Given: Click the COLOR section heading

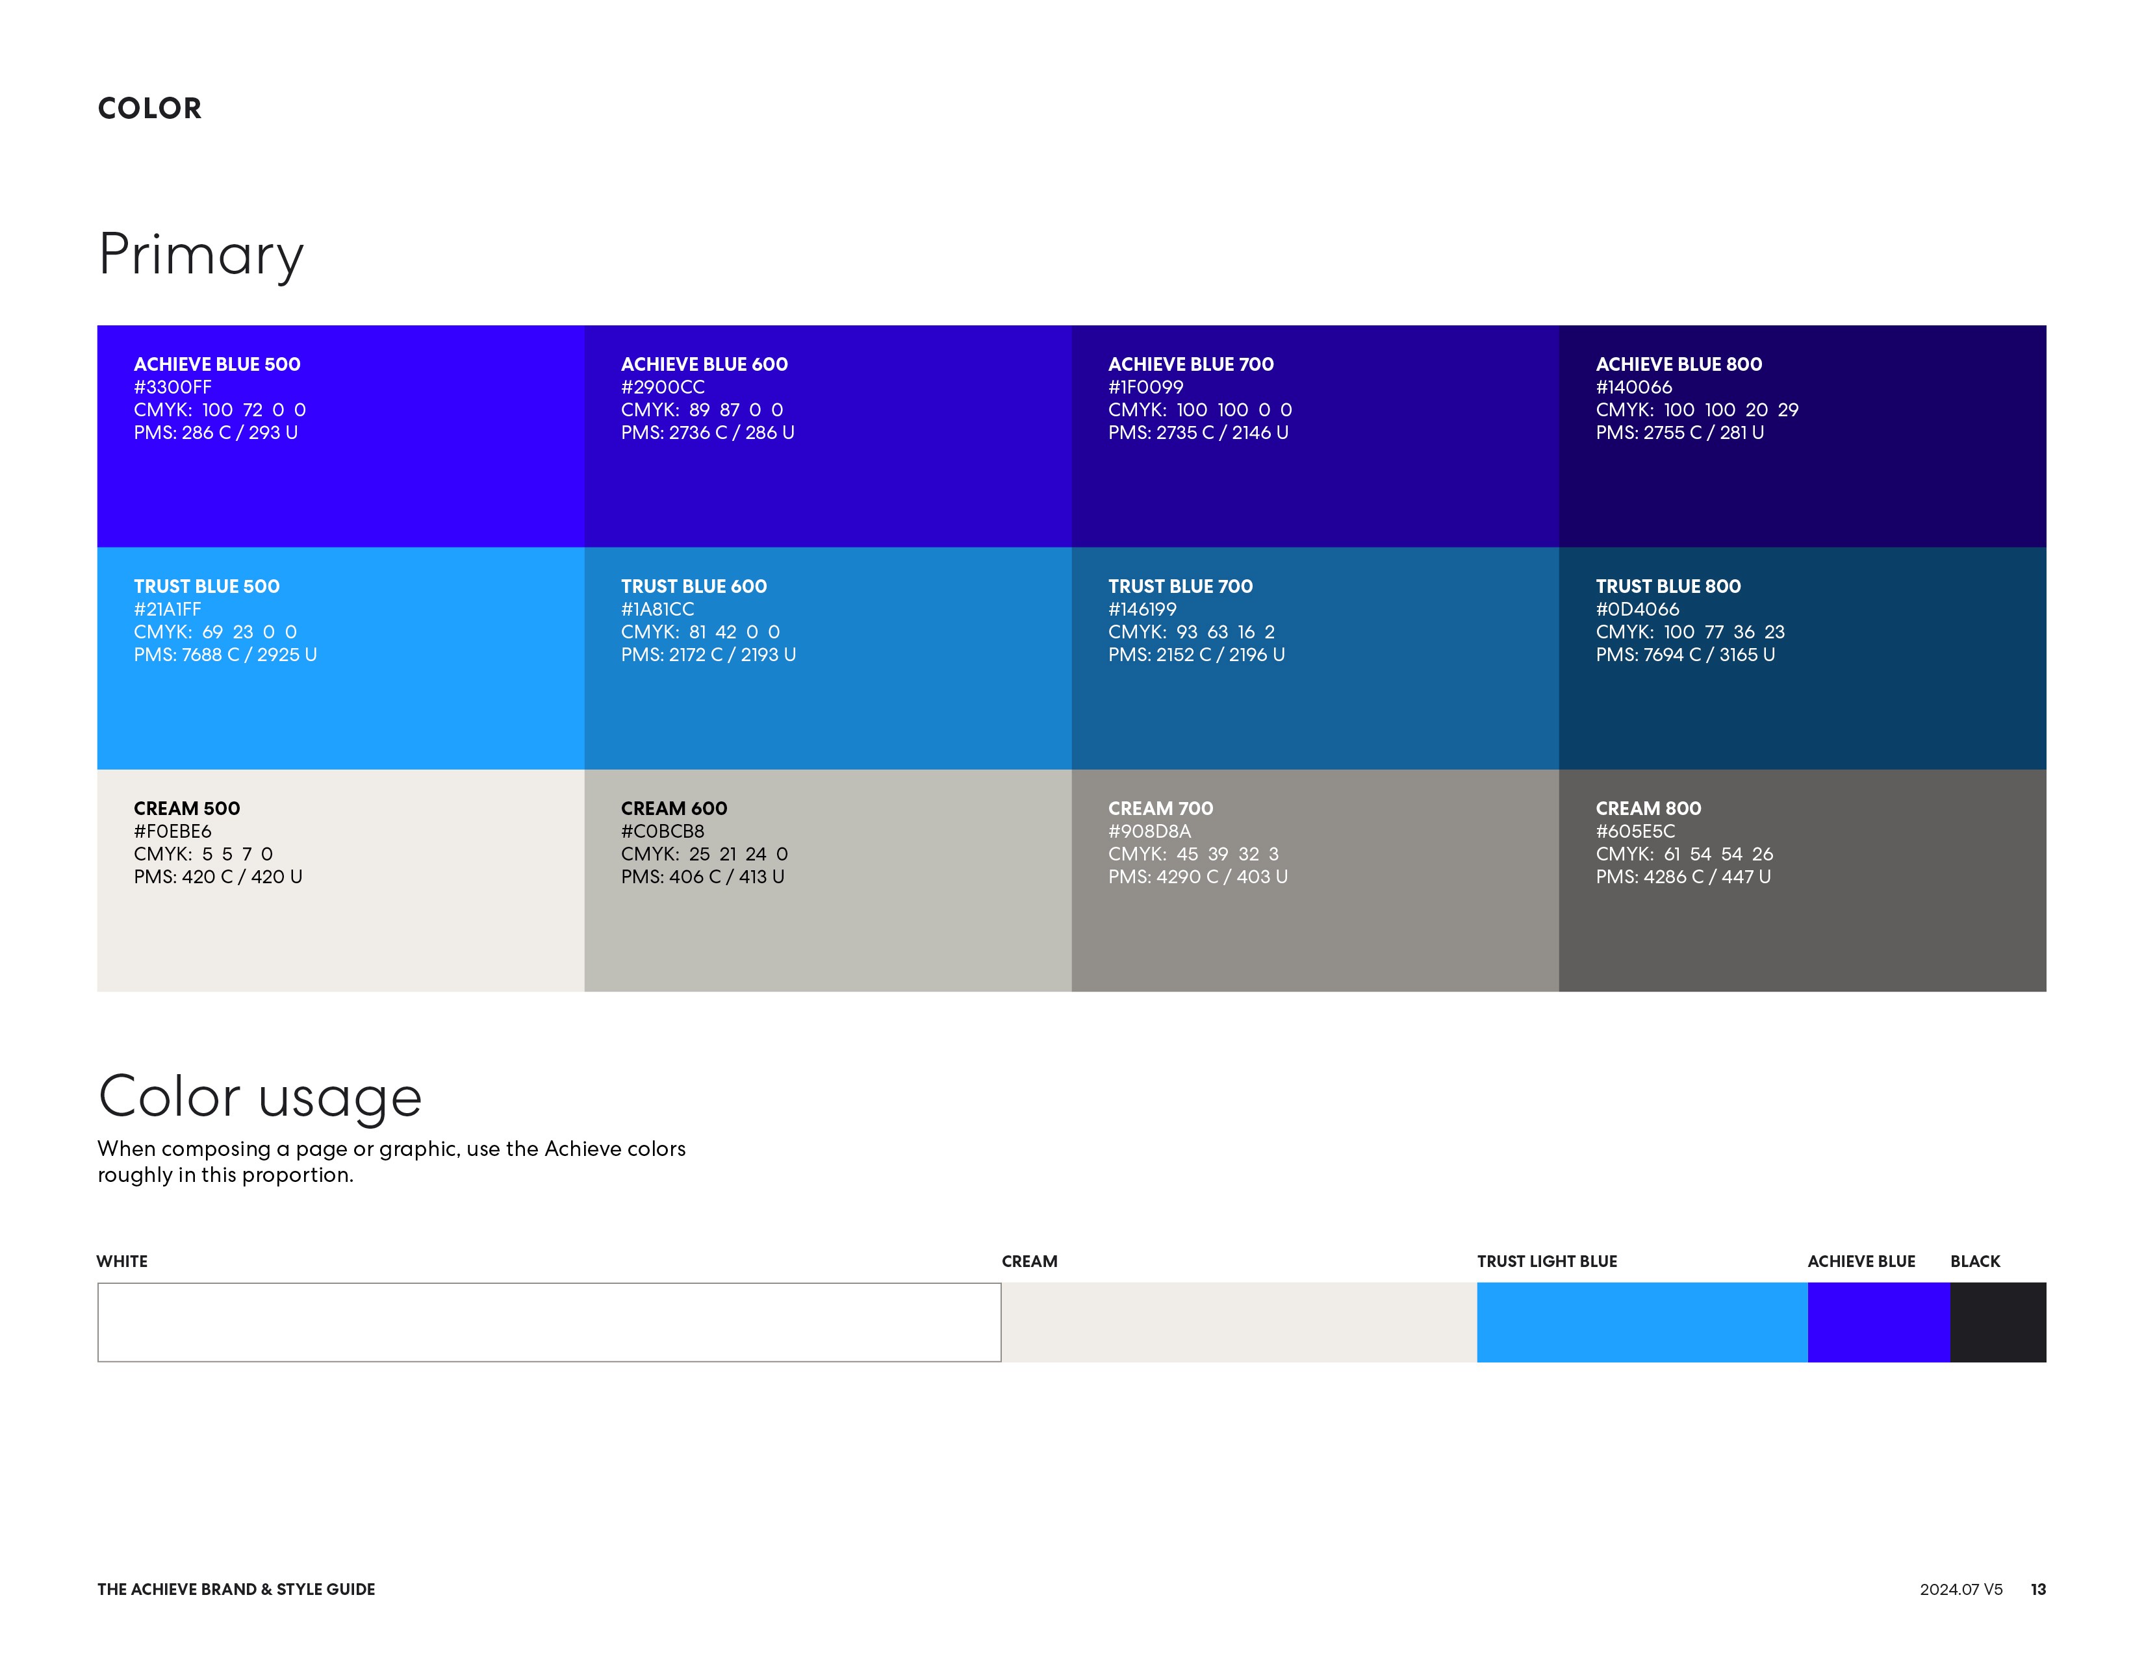Looking at the screenshot, I should click(x=149, y=108).
